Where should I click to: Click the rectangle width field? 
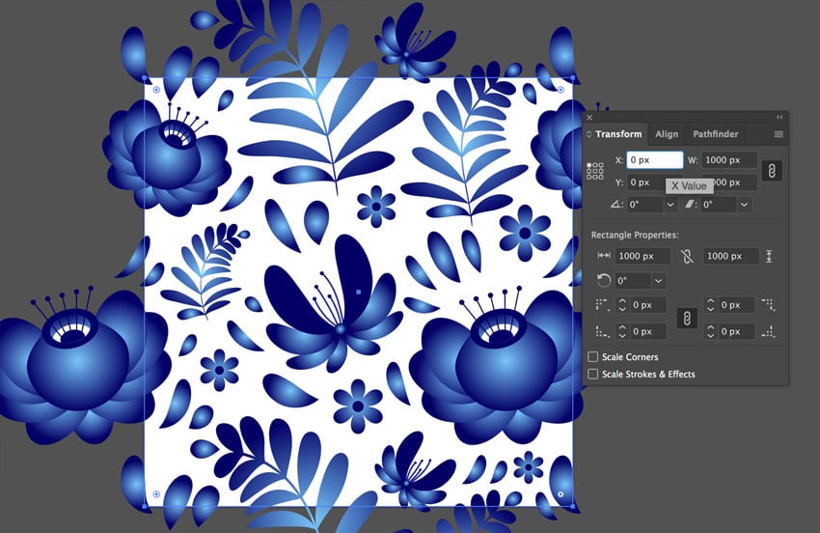coord(642,256)
